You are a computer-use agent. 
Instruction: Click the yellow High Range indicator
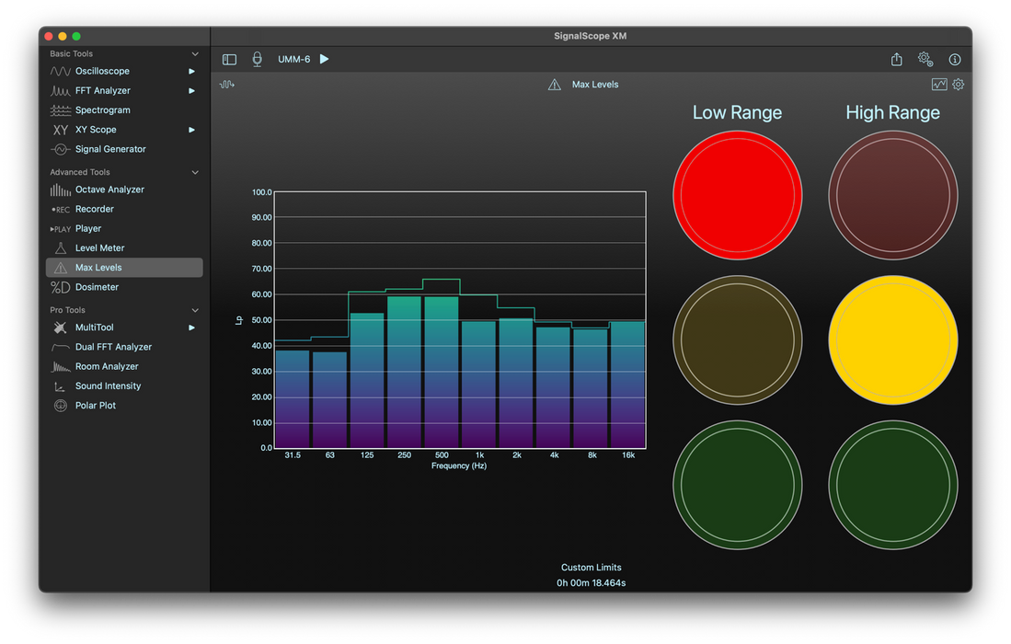(x=892, y=339)
